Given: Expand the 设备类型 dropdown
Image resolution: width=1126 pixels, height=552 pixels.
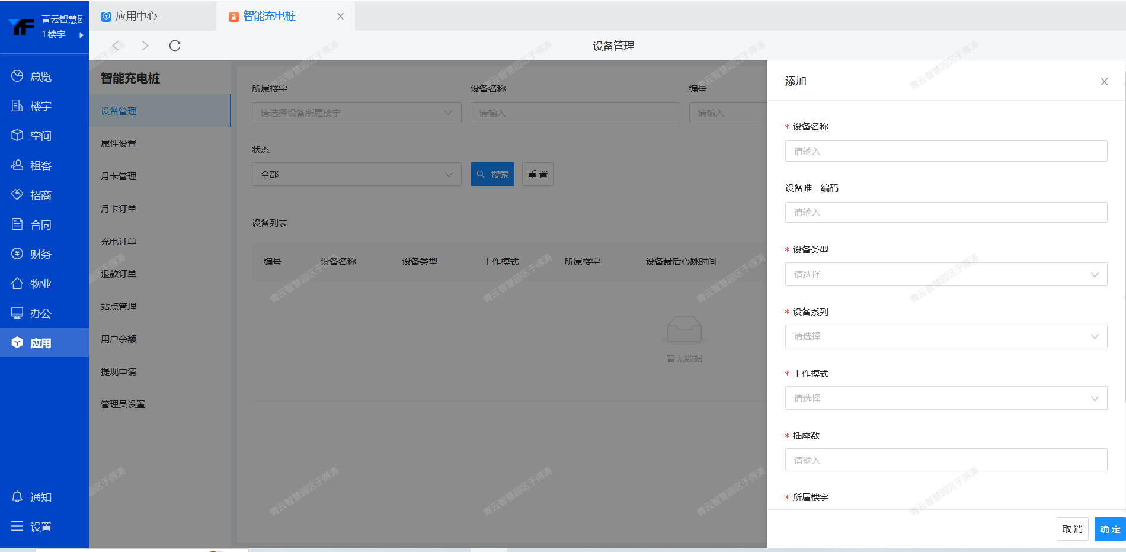Looking at the screenshot, I should (x=946, y=274).
